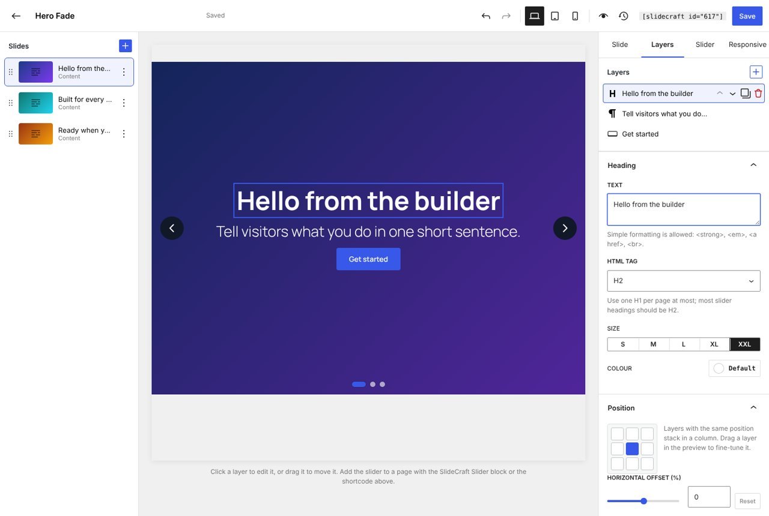Select the 'Tell visitors what you do...' layer
The width and height of the screenshot is (769, 516).
(x=684, y=114)
